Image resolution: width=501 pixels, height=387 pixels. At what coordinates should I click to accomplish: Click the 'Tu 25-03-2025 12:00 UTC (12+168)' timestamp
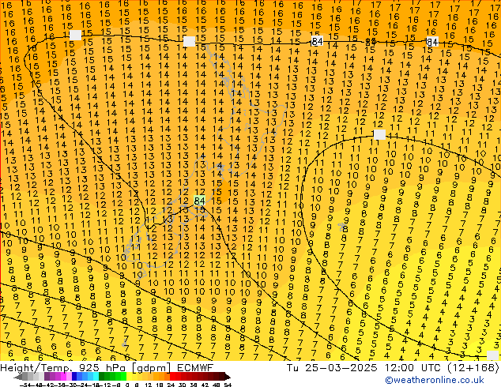coord(393,367)
